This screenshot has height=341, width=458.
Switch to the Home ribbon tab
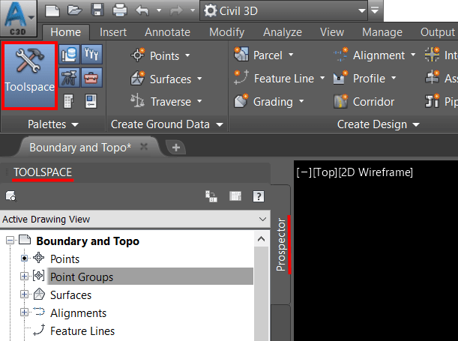click(x=66, y=32)
